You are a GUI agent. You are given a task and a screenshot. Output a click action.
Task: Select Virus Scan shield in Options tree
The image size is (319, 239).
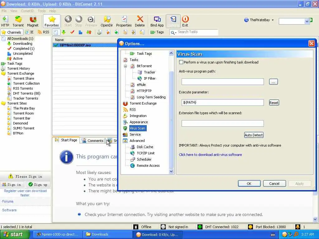click(x=125, y=128)
